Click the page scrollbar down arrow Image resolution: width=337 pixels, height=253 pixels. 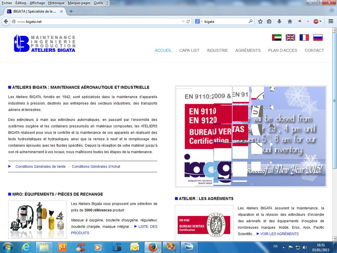pyautogui.click(x=334, y=238)
